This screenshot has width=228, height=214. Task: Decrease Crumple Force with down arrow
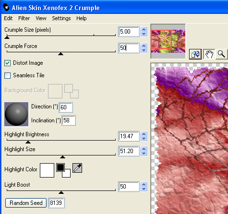(x=144, y=50)
